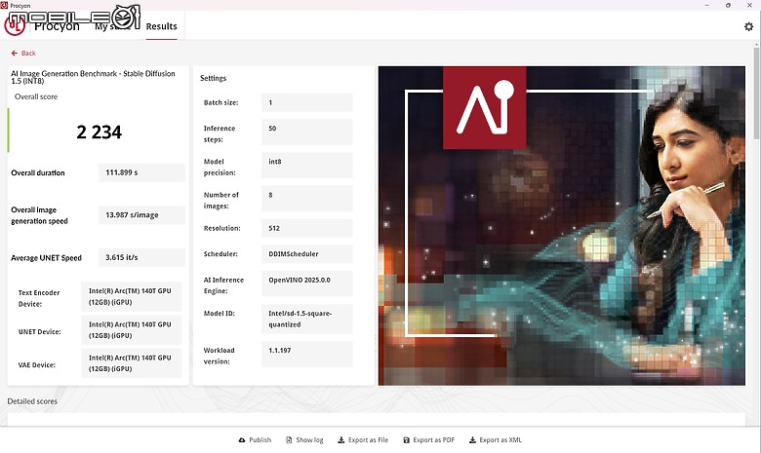761x453 pixels.
Task: Click the Back arrow icon
Action: tap(15, 54)
